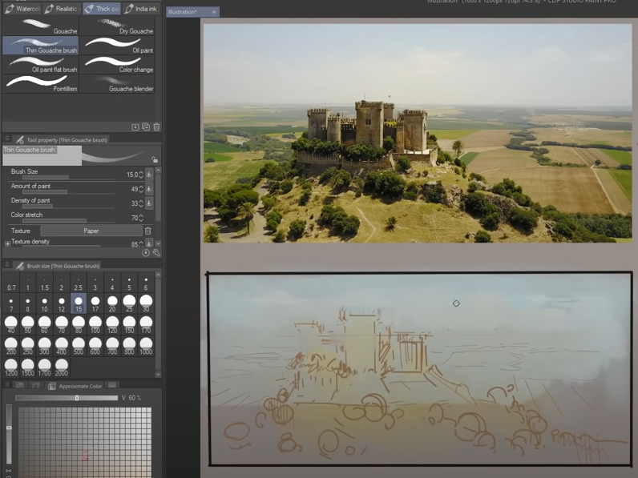Click the V luminosity slider handle
Viewport: 638px width, 478px height.
coord(77,398)
